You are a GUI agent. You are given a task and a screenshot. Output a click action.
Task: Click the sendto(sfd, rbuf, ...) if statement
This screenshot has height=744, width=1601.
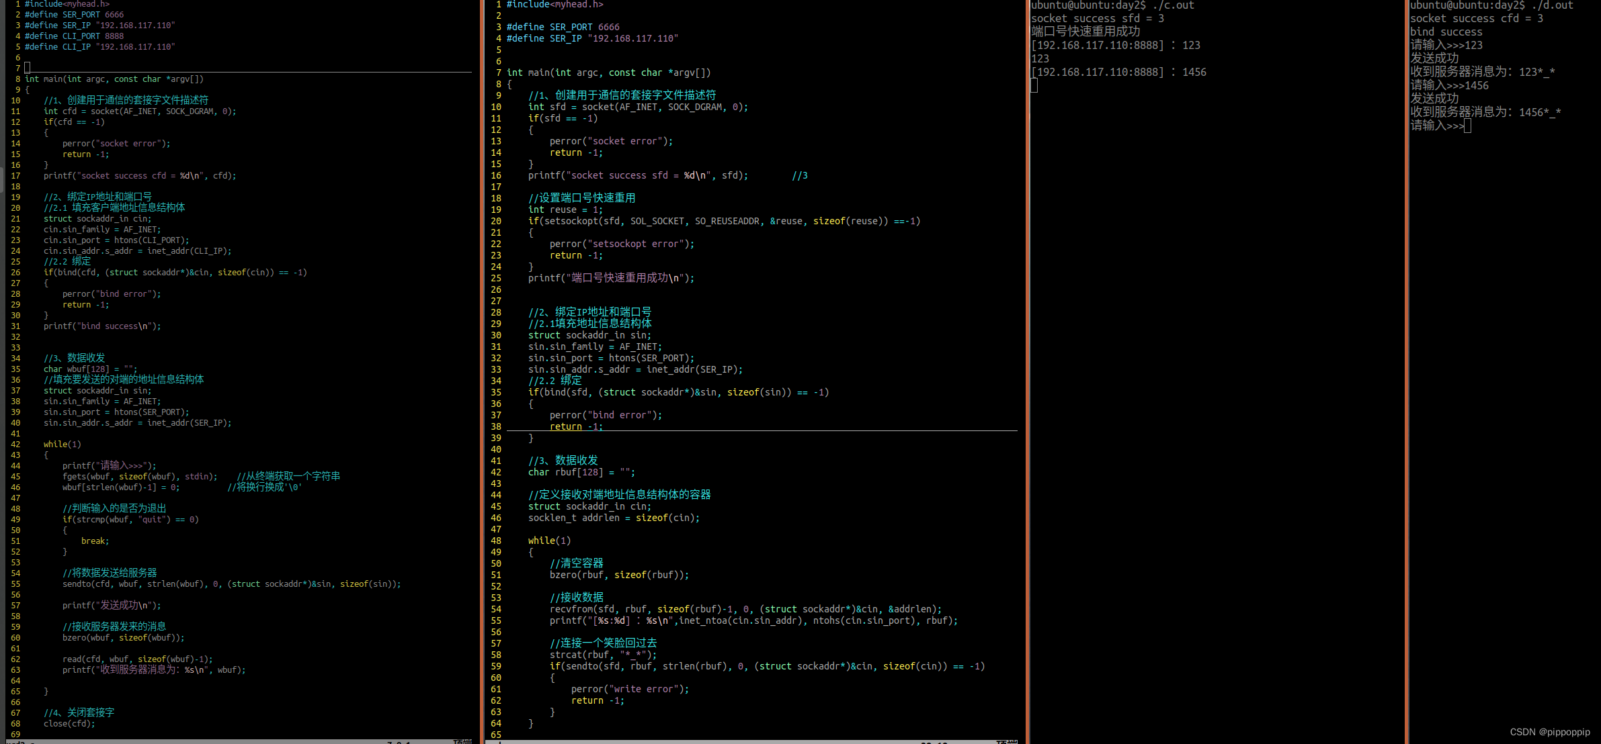click(x=768, y=667)
